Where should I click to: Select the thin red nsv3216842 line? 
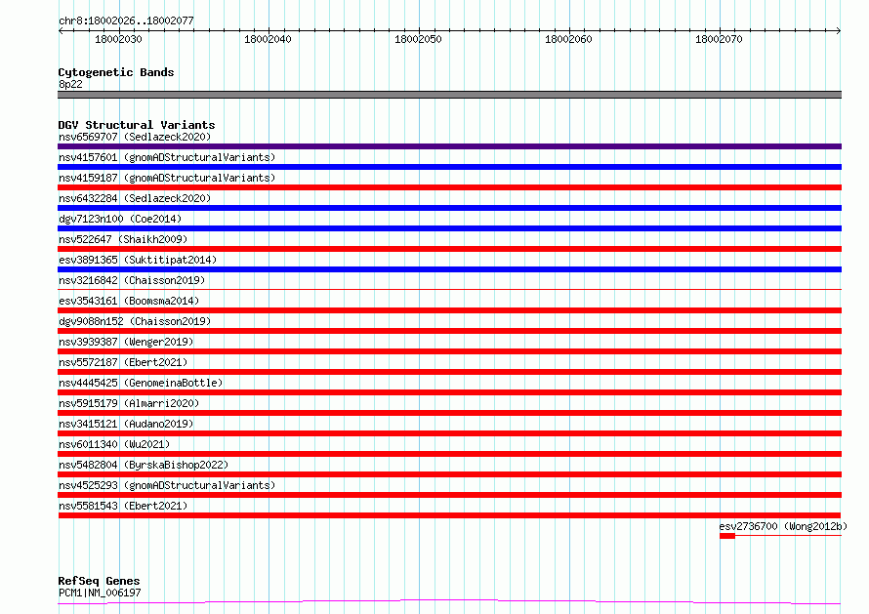click(x=449, y=289)
